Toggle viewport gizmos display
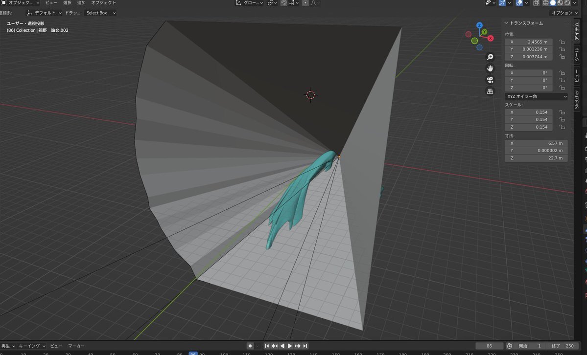Image resolution: width=587 pixels, height=355 pixels. click(x=502, y=3)
